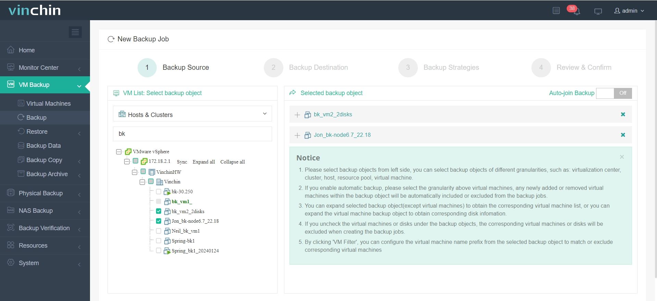Click the Sync link in the tree
This screenshot has height=301, width=657.
point(182,162)
